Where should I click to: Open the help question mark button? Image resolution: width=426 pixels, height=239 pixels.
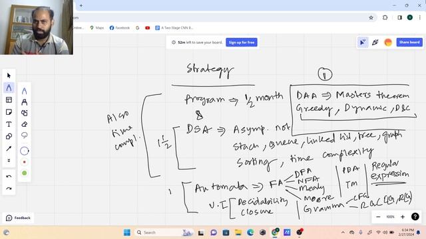coord(415,216)
